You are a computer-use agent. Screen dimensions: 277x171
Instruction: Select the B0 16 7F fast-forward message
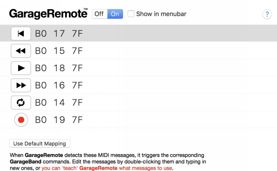(x=59, y=85)
